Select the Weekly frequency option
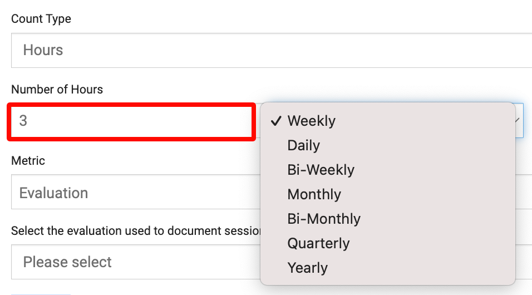This screenshot has width=532, height=295. (311, 121)
